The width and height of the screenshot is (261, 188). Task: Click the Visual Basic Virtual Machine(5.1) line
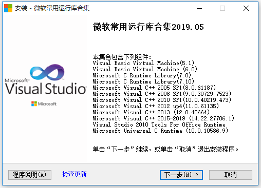(143, 63)
